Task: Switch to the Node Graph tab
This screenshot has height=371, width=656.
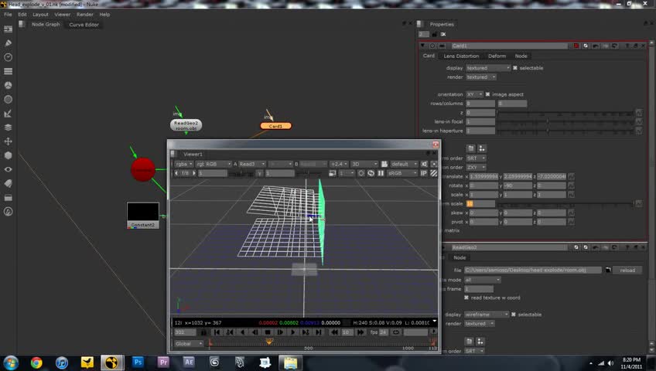Action: pos(46,24)
